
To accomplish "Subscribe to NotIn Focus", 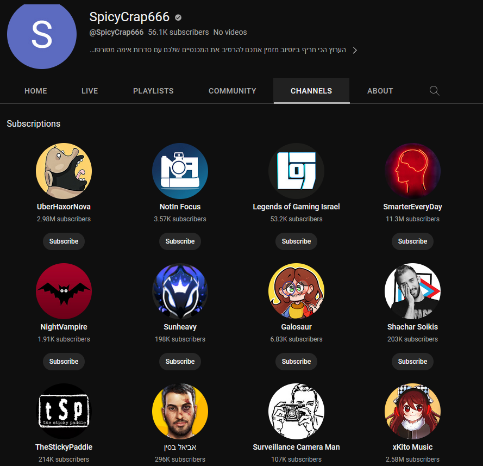I will [x=180, y=241].
